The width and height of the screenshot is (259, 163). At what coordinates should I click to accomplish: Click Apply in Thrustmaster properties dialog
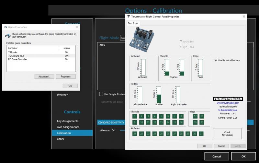pos(238,146)
